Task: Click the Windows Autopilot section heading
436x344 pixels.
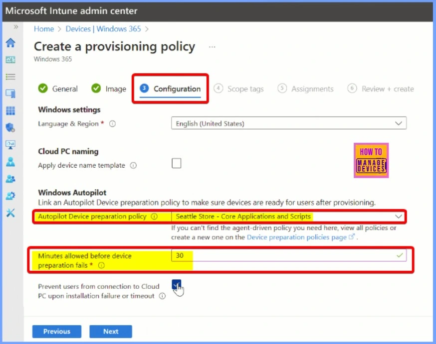Action: click(x=72, y=193)
